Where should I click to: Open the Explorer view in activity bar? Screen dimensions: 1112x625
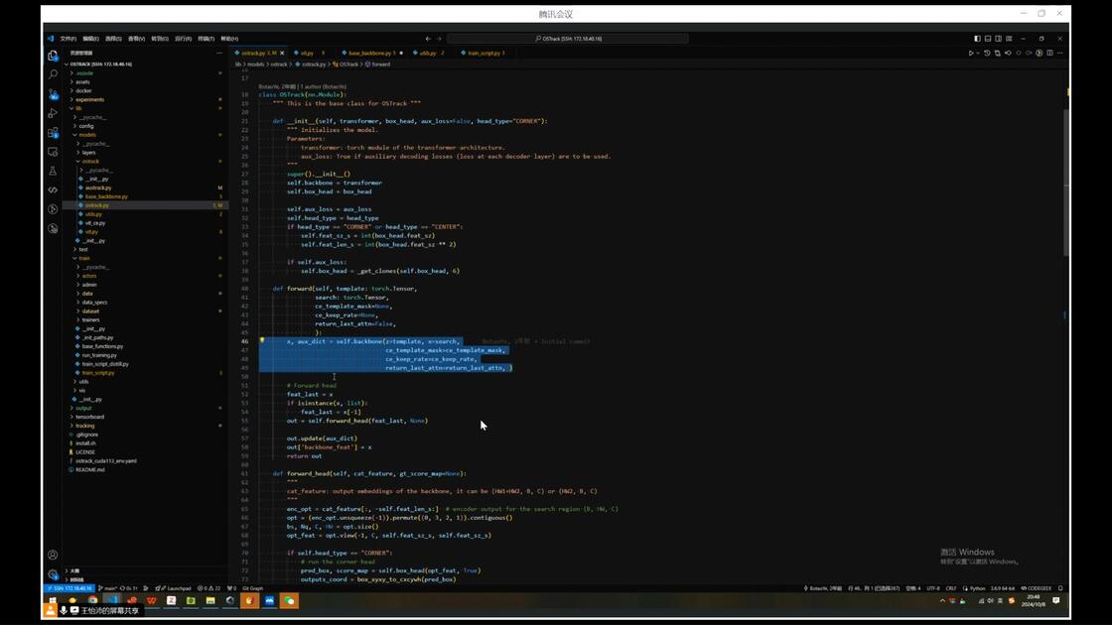click(53, 56)
